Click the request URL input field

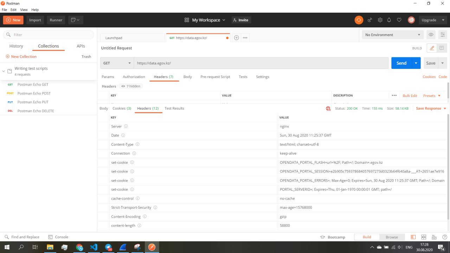(x=261, y=63)
